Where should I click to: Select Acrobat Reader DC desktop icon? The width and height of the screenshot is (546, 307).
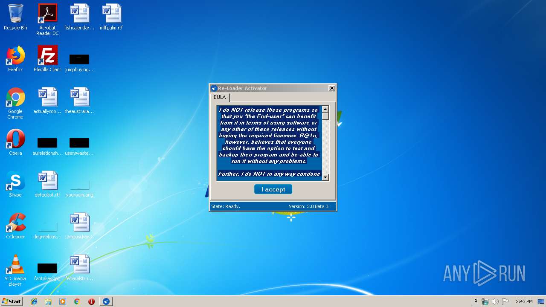click(47, 20)
